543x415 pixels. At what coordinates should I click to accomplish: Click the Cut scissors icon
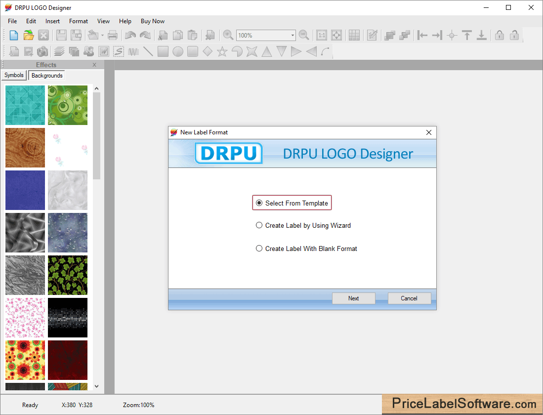(163, 36)
